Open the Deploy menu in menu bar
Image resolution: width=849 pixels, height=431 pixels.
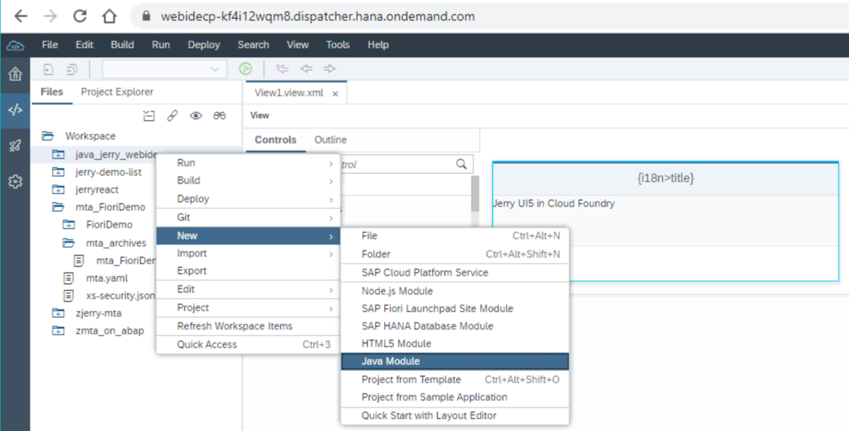coord(204,45)
